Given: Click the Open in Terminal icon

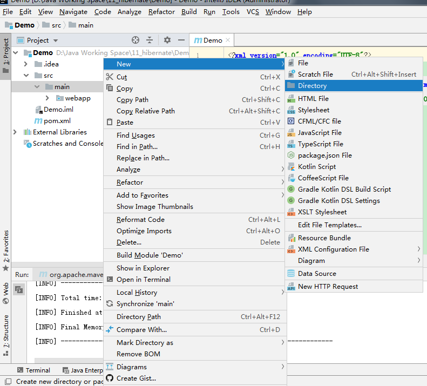Looking at the screenshot, I should (x=110, y=279).
